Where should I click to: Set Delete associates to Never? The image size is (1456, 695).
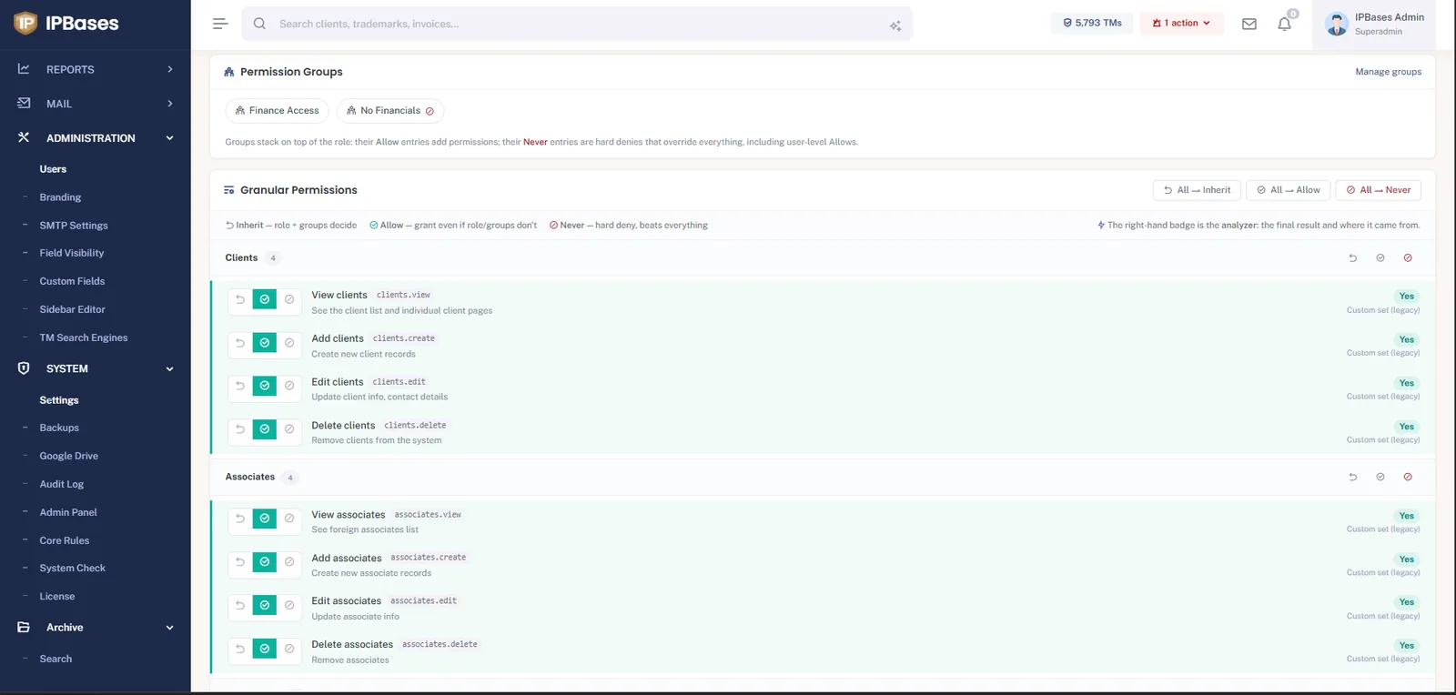289,649
